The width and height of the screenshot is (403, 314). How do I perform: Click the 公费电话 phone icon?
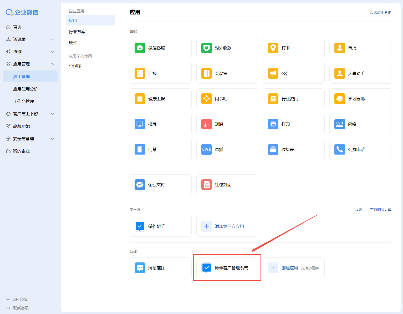[x=339, y=150]
